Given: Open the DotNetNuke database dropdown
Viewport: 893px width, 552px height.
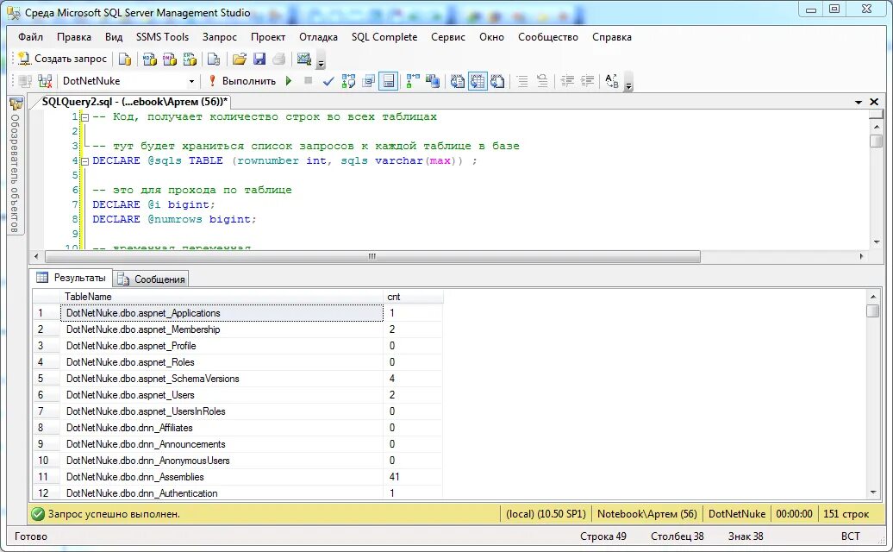Looking at the screenshot, I should (191, 81).
